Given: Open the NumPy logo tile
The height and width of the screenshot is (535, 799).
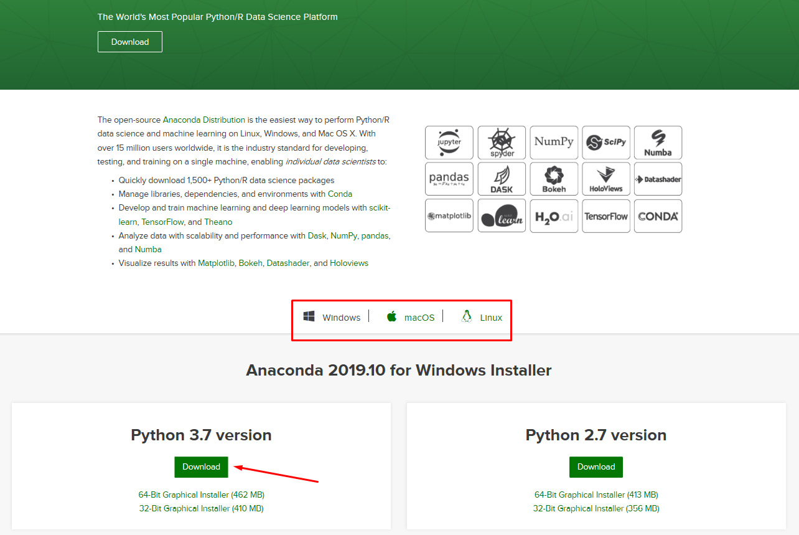Looking at the screenshot, I should click(554, 143).
